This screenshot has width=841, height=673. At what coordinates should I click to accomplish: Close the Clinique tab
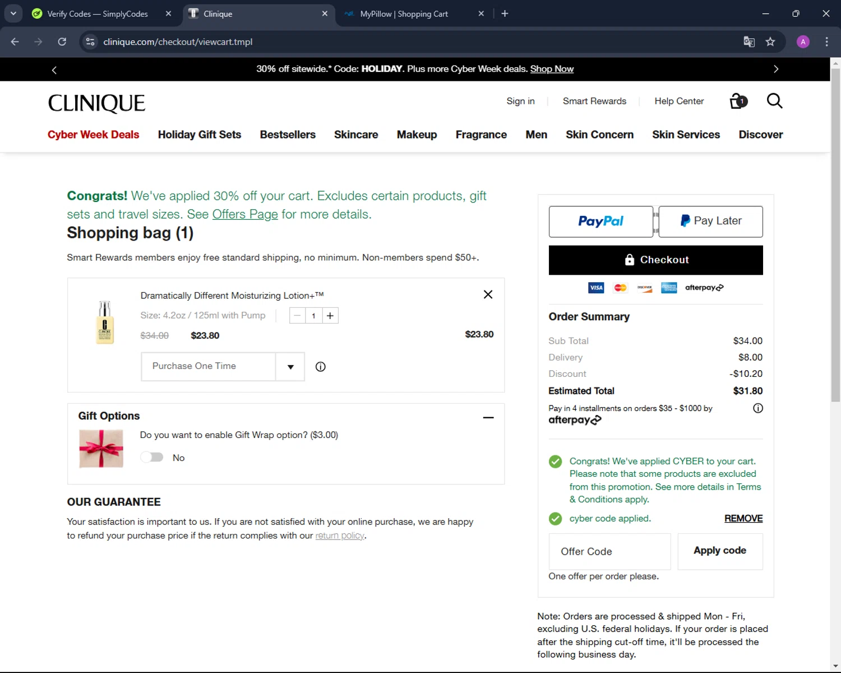tap(325, 13)
